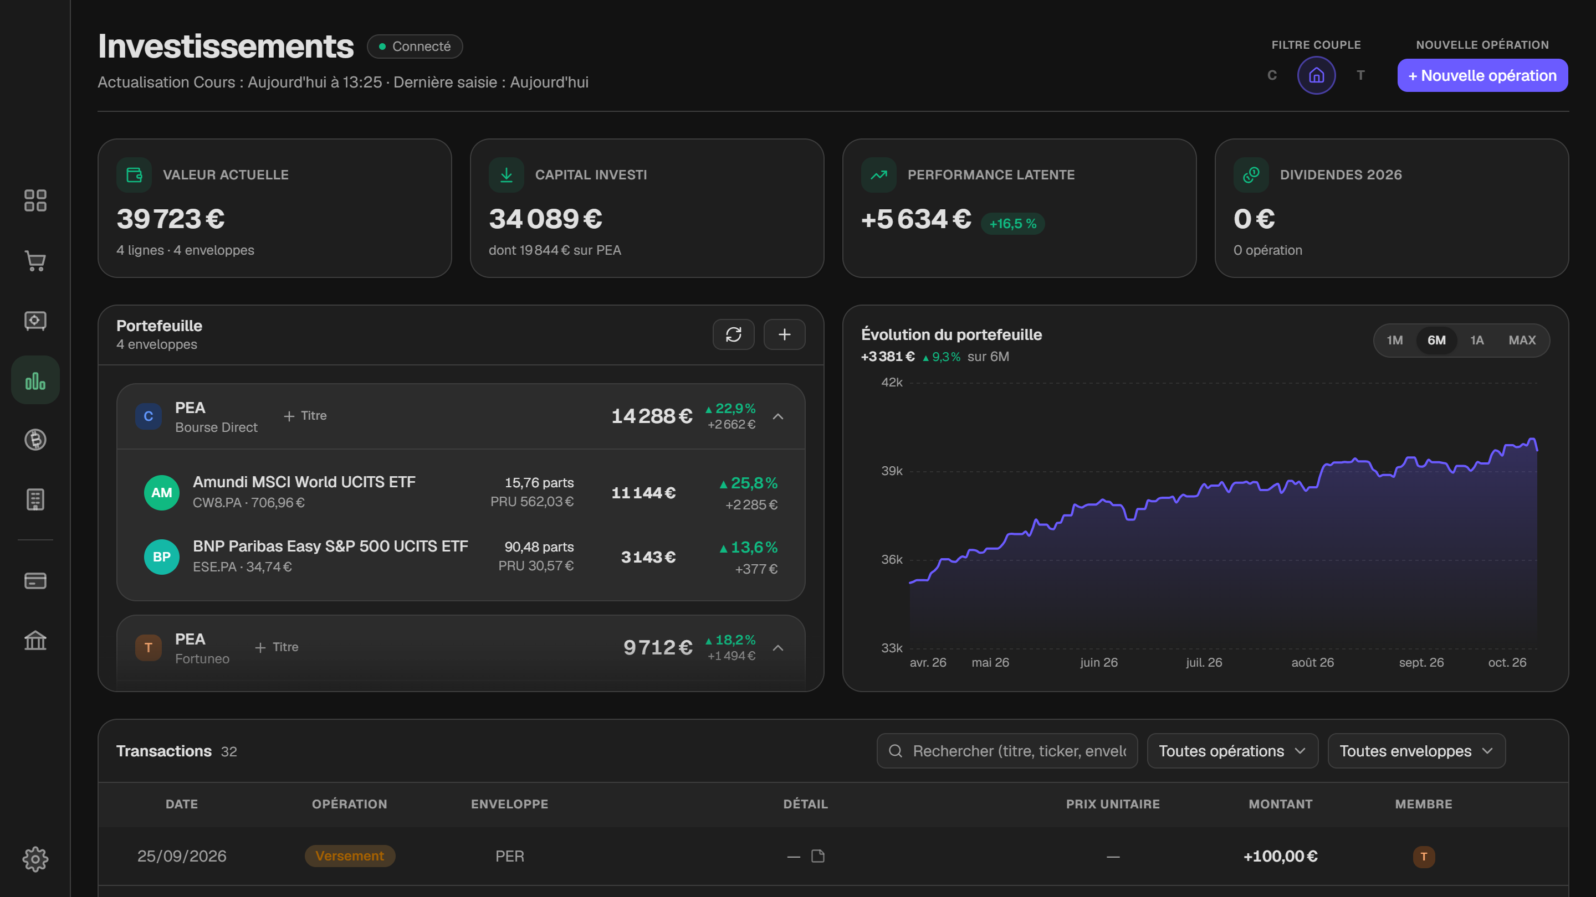The image size is (1596, 897).
Task: Click the 11 144 € Amundi holding value
Action: click(644, 493)
